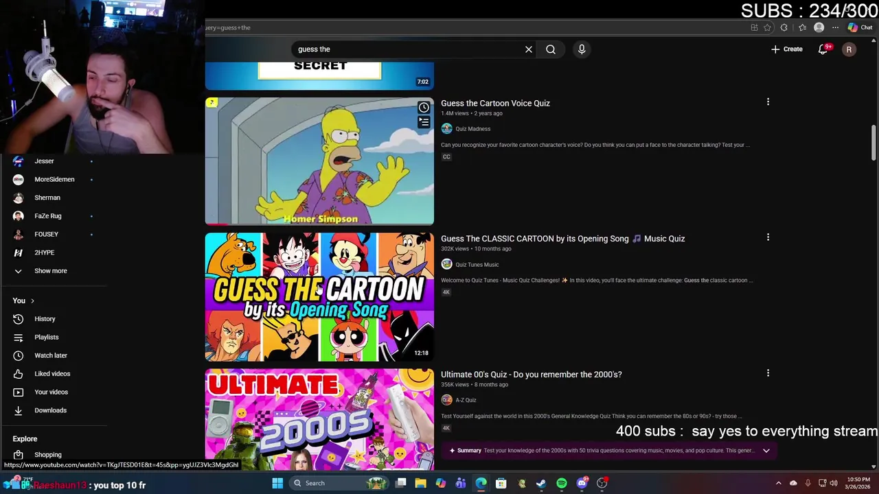Open OBS Studio from the taskbar
This screenshot has width=879, height=494.
[602, 483]
